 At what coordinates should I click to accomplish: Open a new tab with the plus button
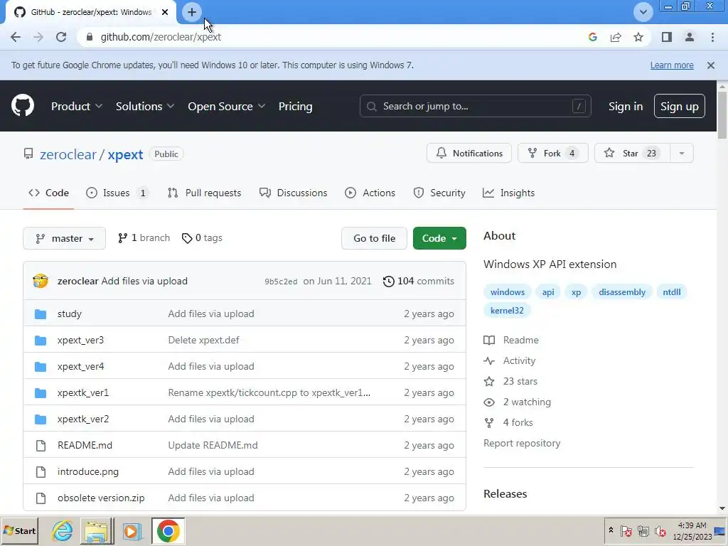(x=192, y=12)
